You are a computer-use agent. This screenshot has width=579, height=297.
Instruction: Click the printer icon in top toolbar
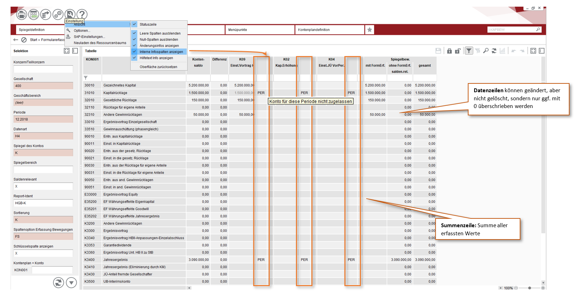point(22,14)
